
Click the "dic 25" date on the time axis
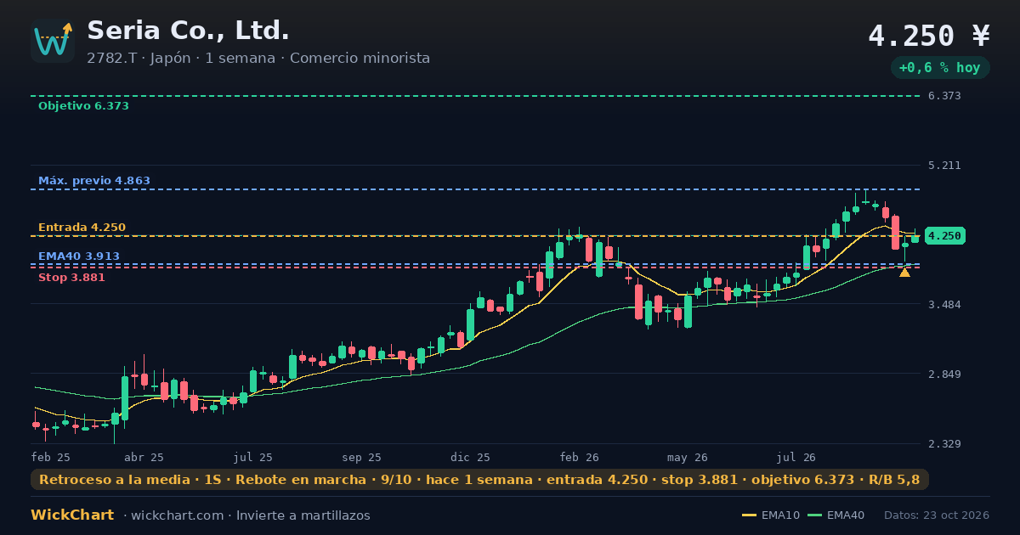[471, 457]
